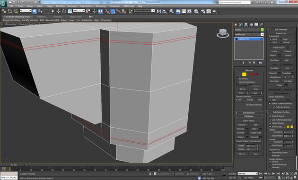
Task: Click the Render Setup icon
Action: tap(203, 11)
